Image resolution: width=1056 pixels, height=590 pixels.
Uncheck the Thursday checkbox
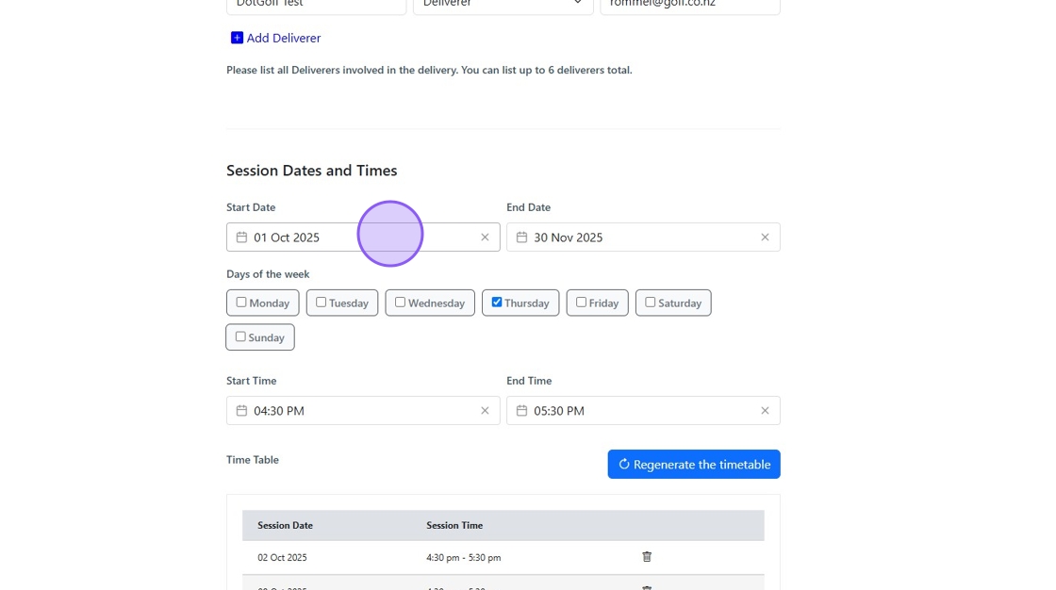tap(497, 303)
